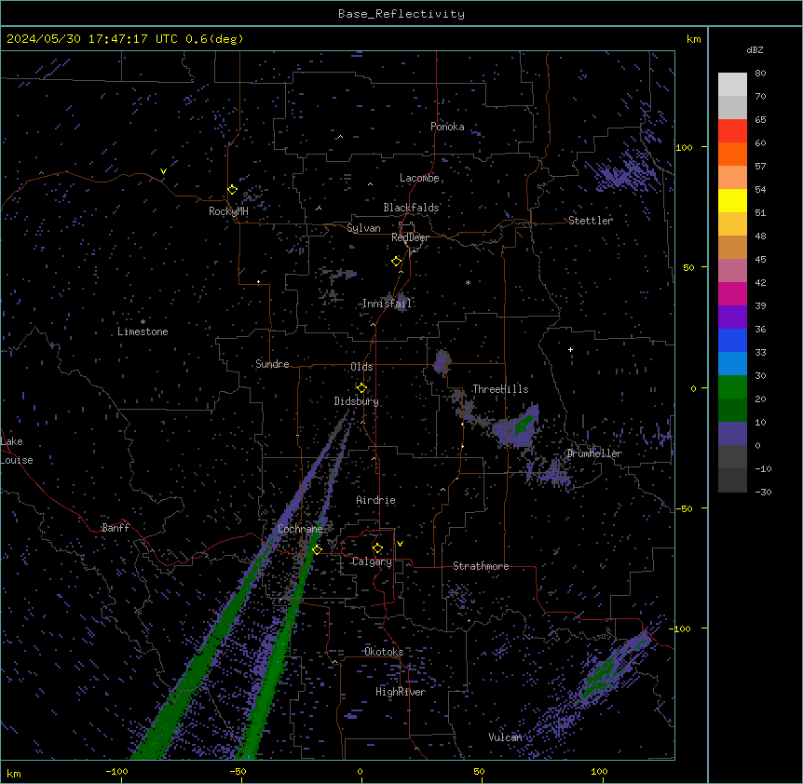Click the Base_Reflectivity title
The height and width of the screenshot is (784, 803).
[x=401, y=14]
